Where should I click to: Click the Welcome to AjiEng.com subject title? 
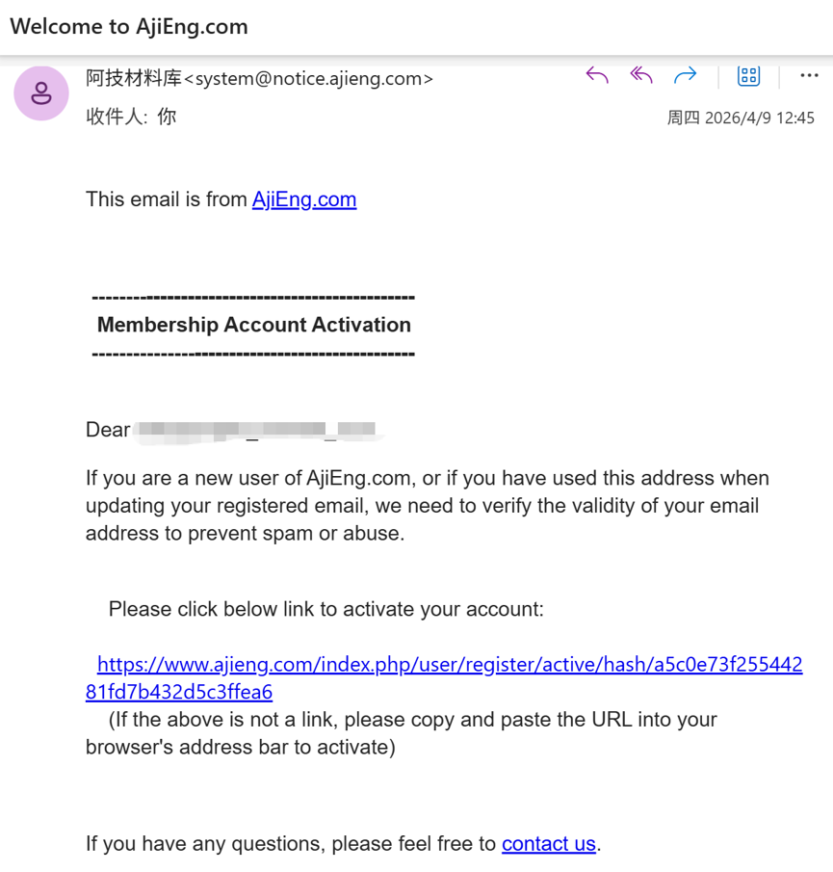point(129,27)
